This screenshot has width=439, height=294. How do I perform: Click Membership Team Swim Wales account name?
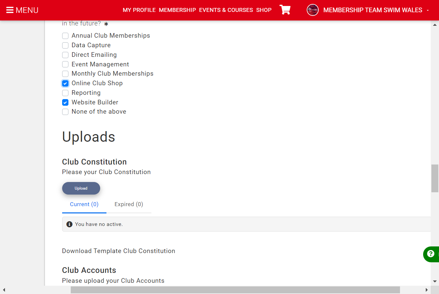tap(373, 10)
